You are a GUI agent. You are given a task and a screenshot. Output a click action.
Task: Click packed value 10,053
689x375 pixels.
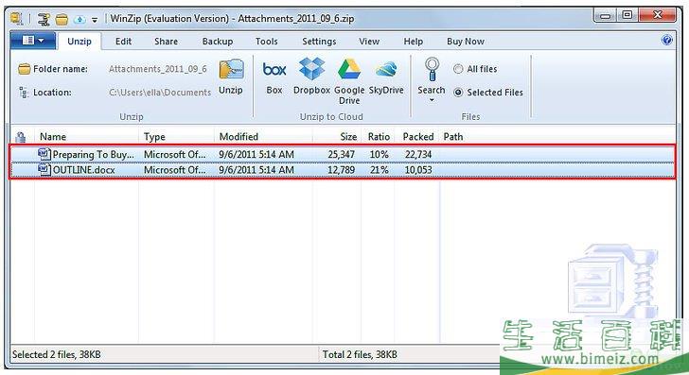click(418, 170)
